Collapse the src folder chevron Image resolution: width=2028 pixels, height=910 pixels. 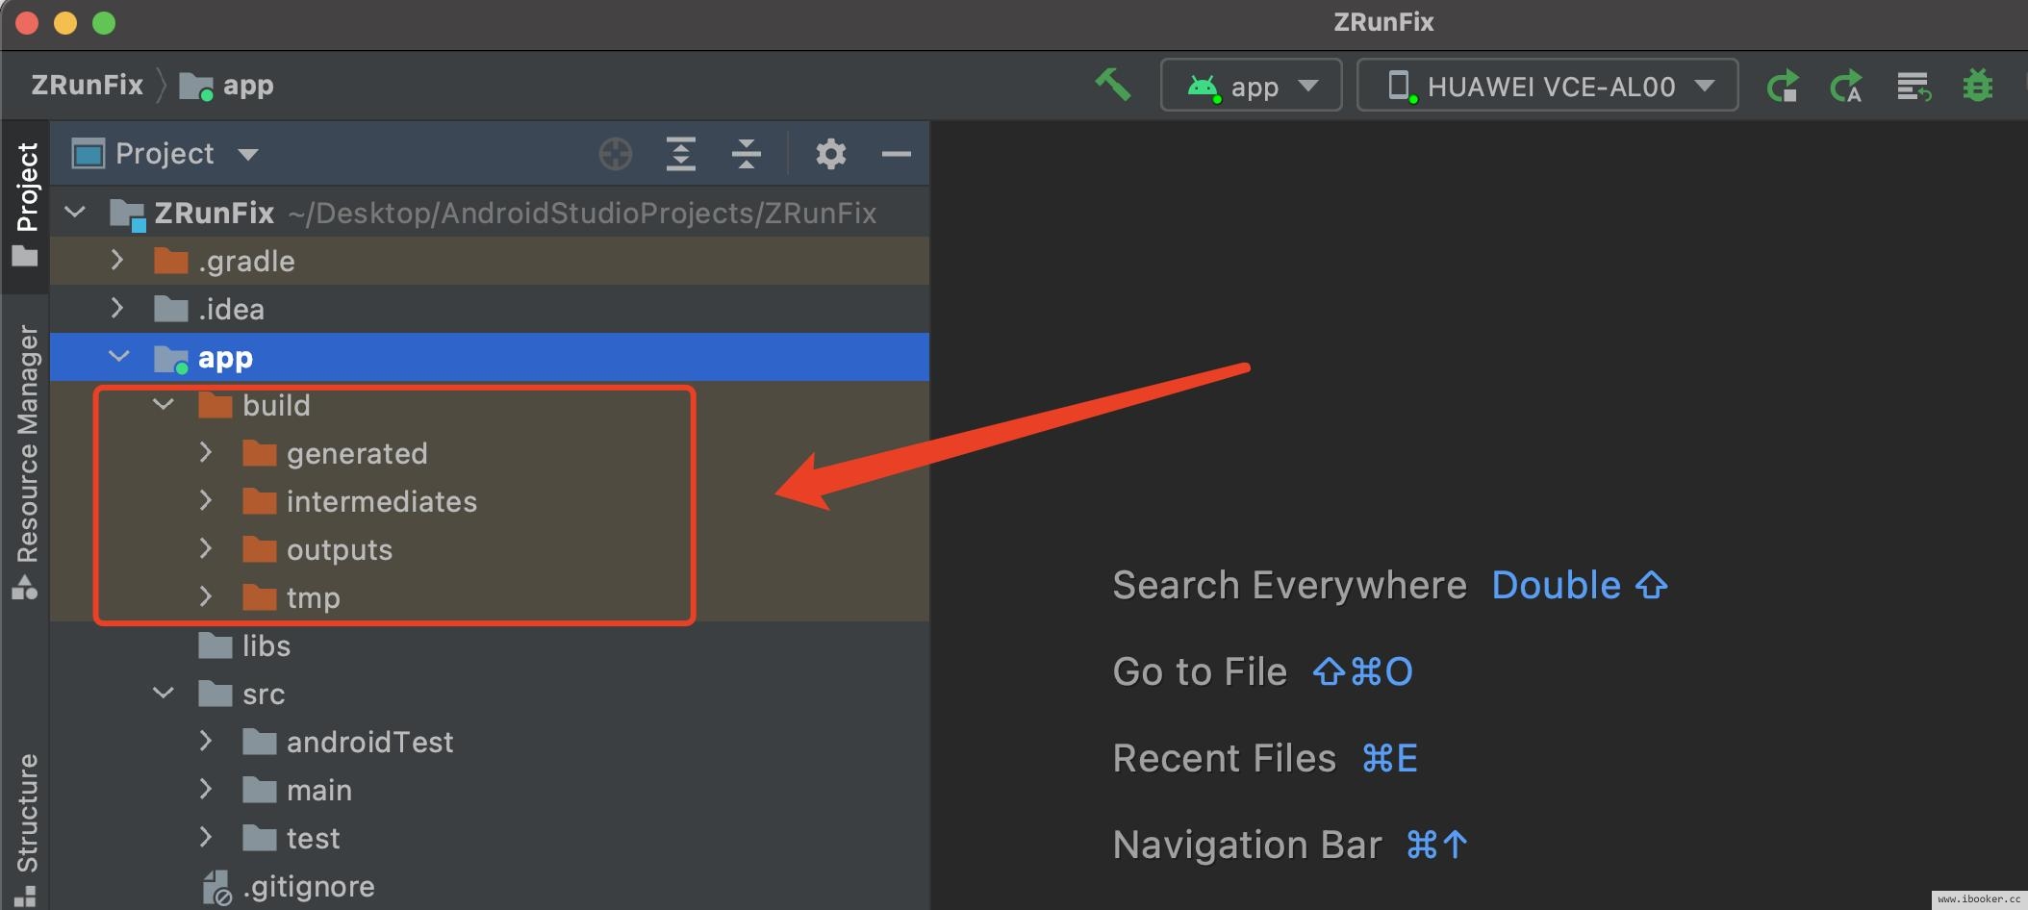pyautogui.click(x=164, y=694)
